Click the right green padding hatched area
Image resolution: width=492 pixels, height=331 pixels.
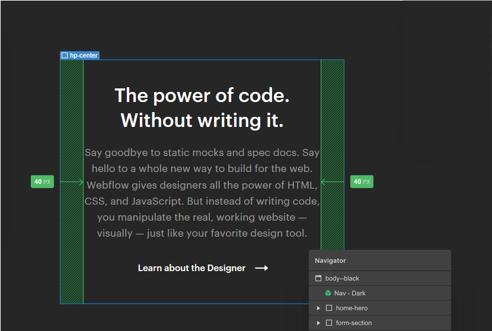(x=333, y=154)
